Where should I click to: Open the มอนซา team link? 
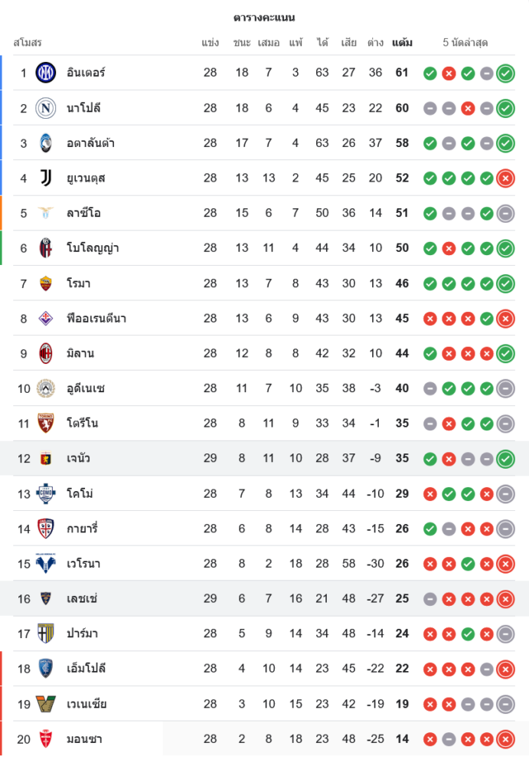(84, 739)
